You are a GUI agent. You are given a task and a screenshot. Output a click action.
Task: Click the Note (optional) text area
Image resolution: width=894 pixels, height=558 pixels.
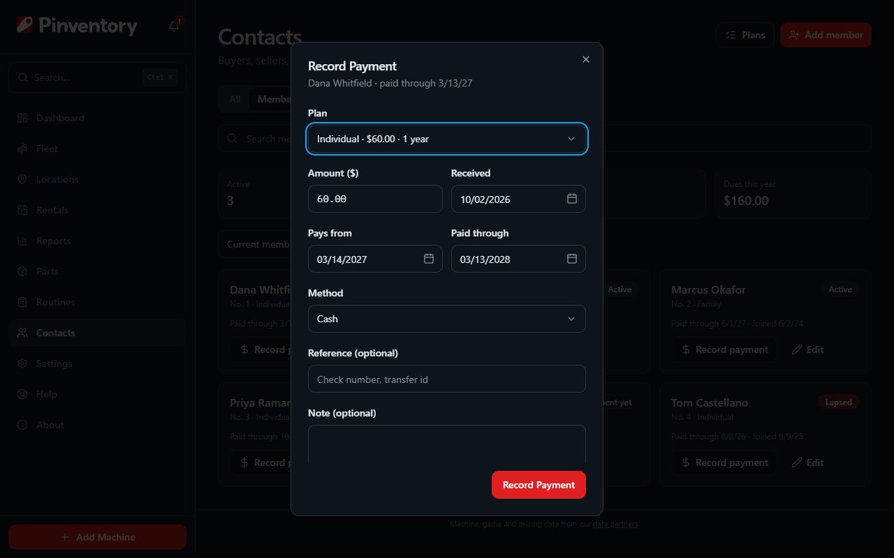tap(447, 444)
